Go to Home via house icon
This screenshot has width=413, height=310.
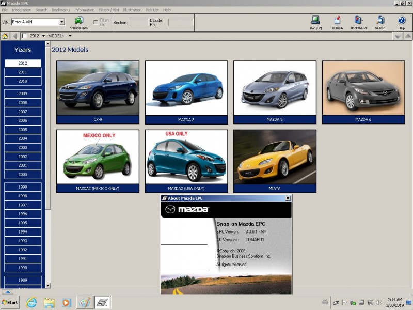click(5, 36)
